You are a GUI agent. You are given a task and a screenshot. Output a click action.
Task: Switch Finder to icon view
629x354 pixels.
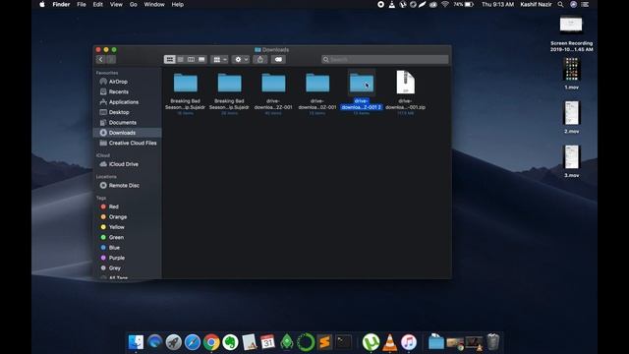click(170, 59)
